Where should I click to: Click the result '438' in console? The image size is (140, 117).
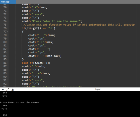tap(5, 115)
